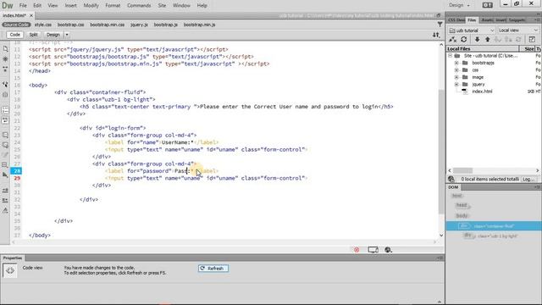The width and height of the screenshot is (542, 305).
Task: Click the Refresh button in Properties
Action: tap(213, 269)
